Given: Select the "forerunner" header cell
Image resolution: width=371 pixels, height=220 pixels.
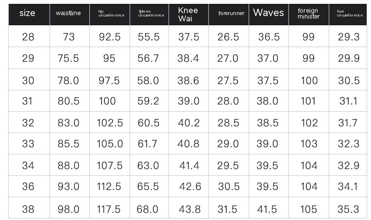Looking at the screenshot, I should [228, 13].
